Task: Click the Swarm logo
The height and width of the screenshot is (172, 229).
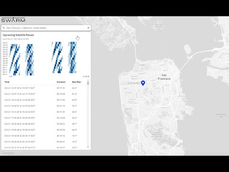Action: [13, 20]
